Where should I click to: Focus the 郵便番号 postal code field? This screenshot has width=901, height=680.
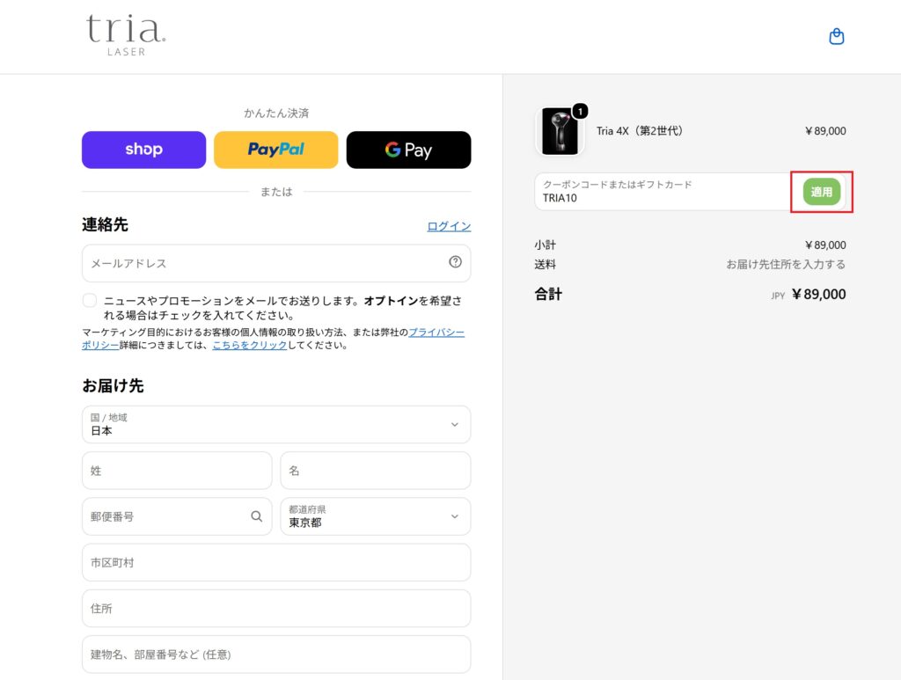point(177,516)
